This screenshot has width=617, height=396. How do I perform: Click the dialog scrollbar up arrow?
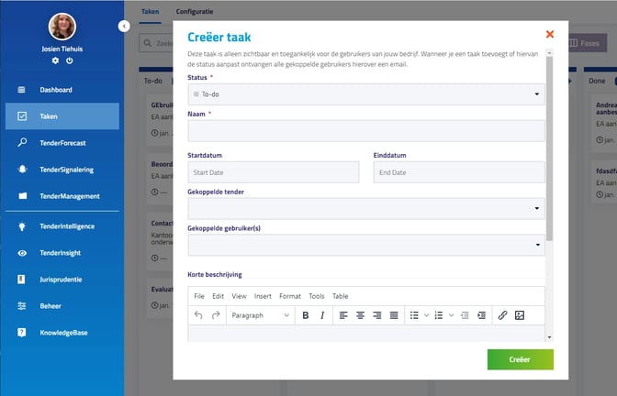coord(549,52)
